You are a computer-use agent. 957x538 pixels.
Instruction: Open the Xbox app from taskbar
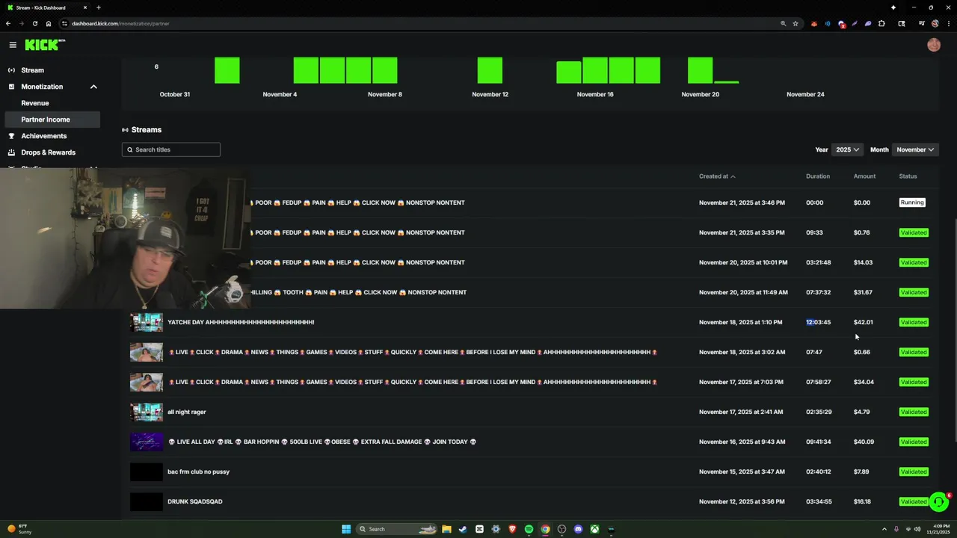coord(594,529)
